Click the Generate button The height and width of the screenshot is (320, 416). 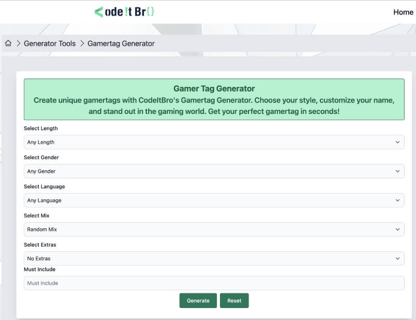pyautogui.click(x=198, y=300)
